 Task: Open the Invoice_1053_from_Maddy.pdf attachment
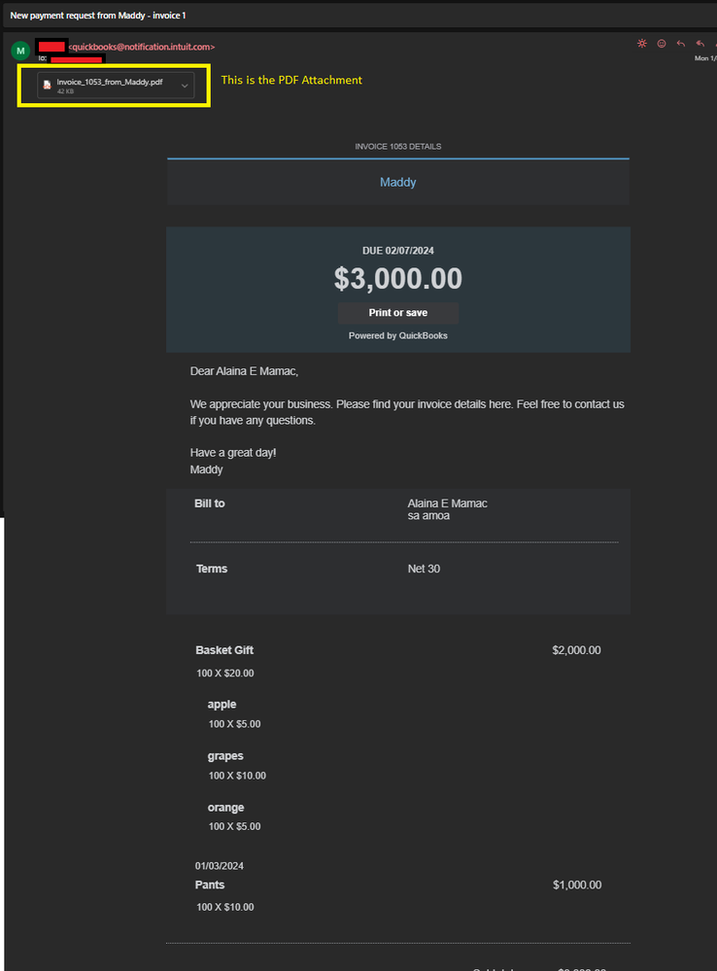[x=109, y=84]
